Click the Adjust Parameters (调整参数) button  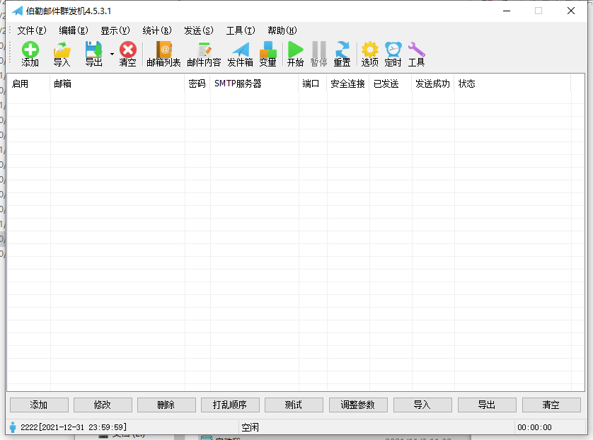358,405
